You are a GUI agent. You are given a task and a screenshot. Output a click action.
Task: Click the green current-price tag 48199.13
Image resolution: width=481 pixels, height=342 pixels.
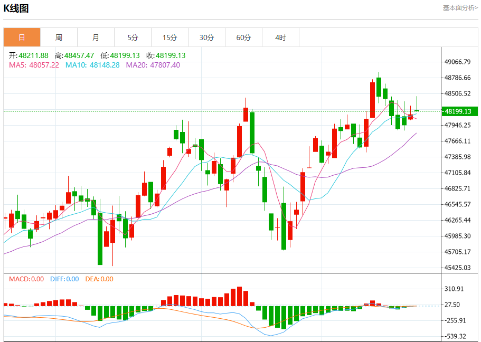pyautogui.click(x=459, y=111)
